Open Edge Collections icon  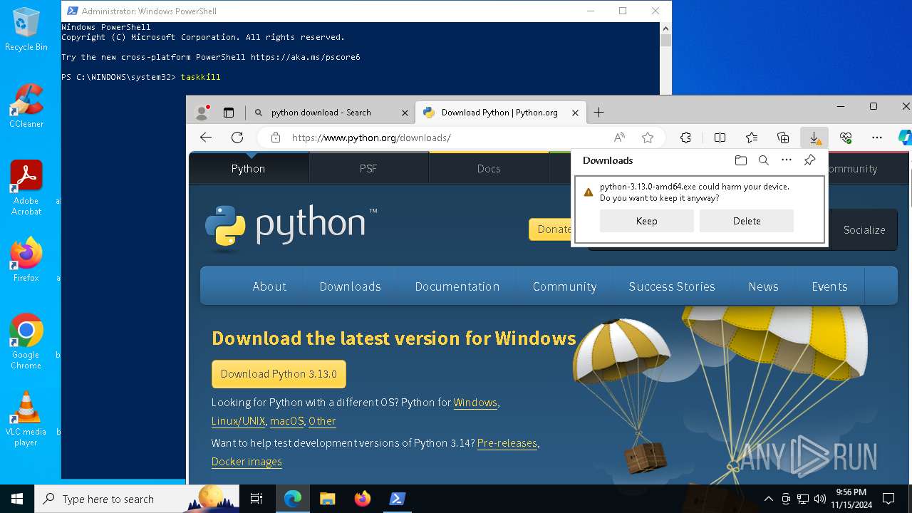[x=783, y=138]
